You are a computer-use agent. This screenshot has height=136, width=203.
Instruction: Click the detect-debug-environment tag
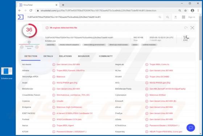pos(94,45)
